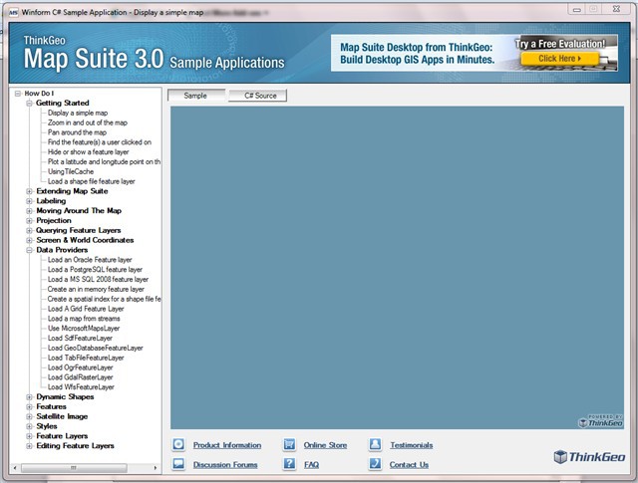This screenshot has width=638, height=483.
Task: Click the Map Suite Desktop banner text
Action: [x=418, y=53]
